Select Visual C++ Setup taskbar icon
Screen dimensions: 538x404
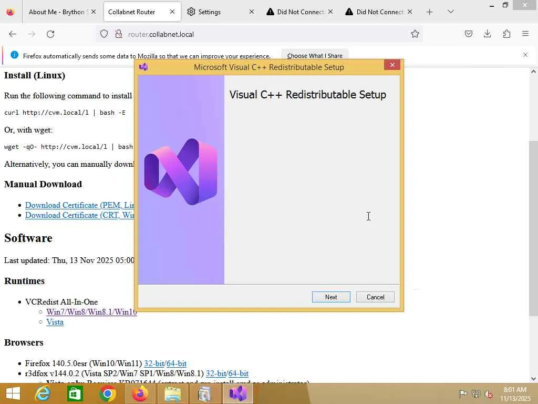238,393
